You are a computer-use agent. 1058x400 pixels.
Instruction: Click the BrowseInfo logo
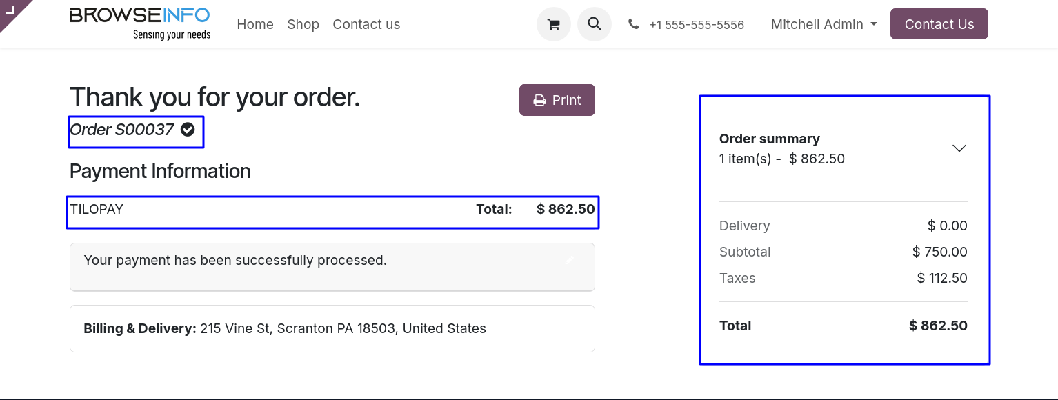140,23
